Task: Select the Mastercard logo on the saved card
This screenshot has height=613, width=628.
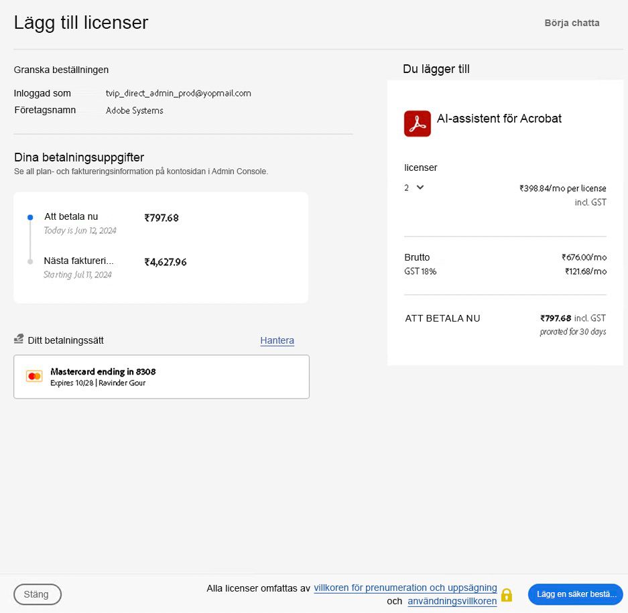Action: click(34, 376)
